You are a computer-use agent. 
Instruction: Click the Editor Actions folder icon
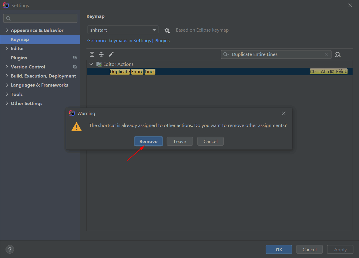(99, 64)
